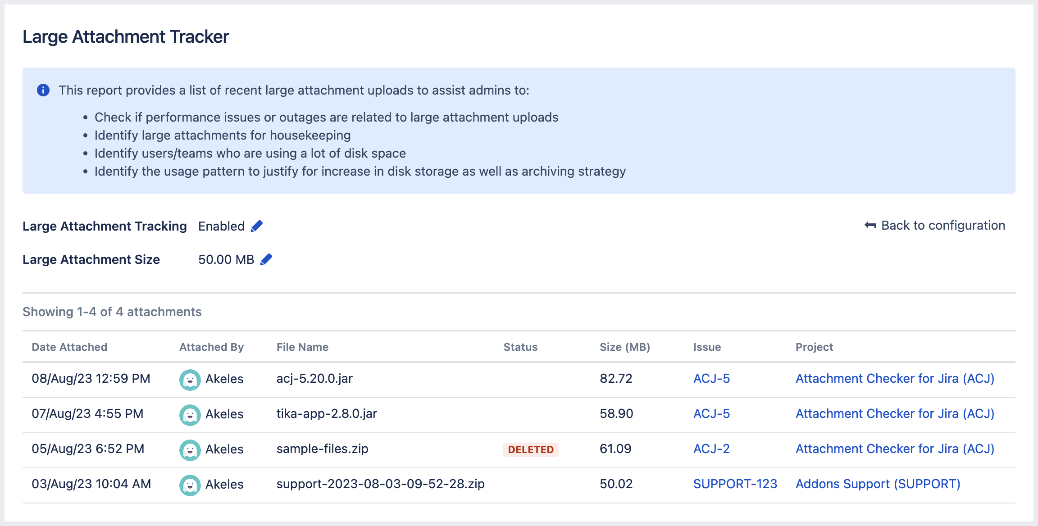The width and height of the screenshot is (1038, 526).
Task: Click the Status column header
Action: tap(520, 347)
